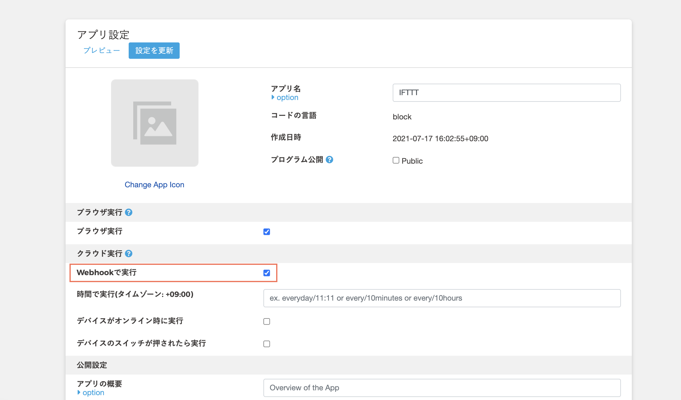The height and width of the screenshot is (400, 681).
Task: Click the 設定を更新 button
Action: 154,51
